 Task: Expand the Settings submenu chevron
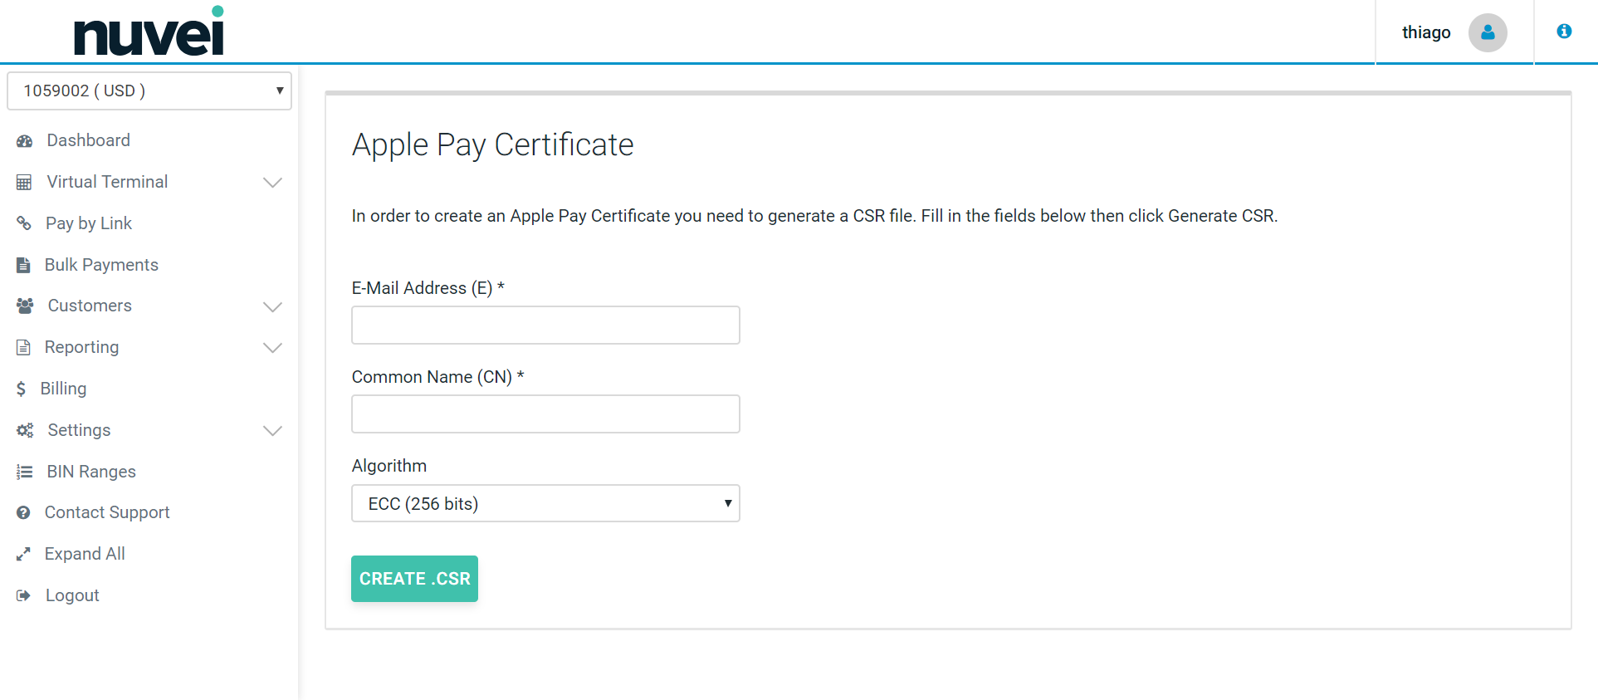point(272,430)
